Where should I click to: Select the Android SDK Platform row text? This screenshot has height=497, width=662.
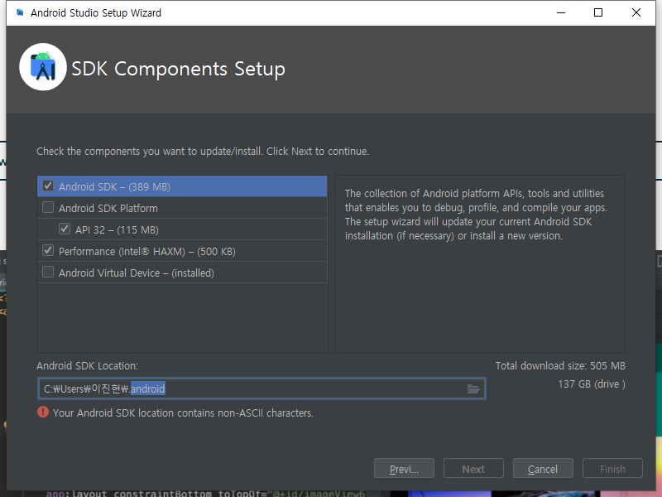[108, 209]
